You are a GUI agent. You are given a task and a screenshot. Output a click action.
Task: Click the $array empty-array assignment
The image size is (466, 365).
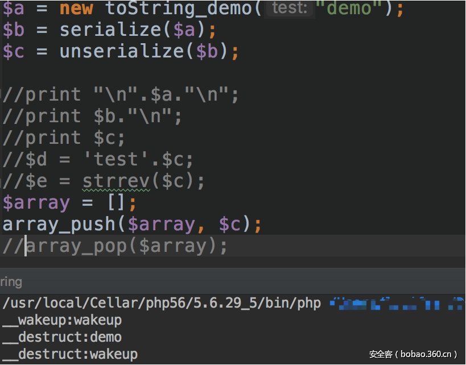coord(69,202)
